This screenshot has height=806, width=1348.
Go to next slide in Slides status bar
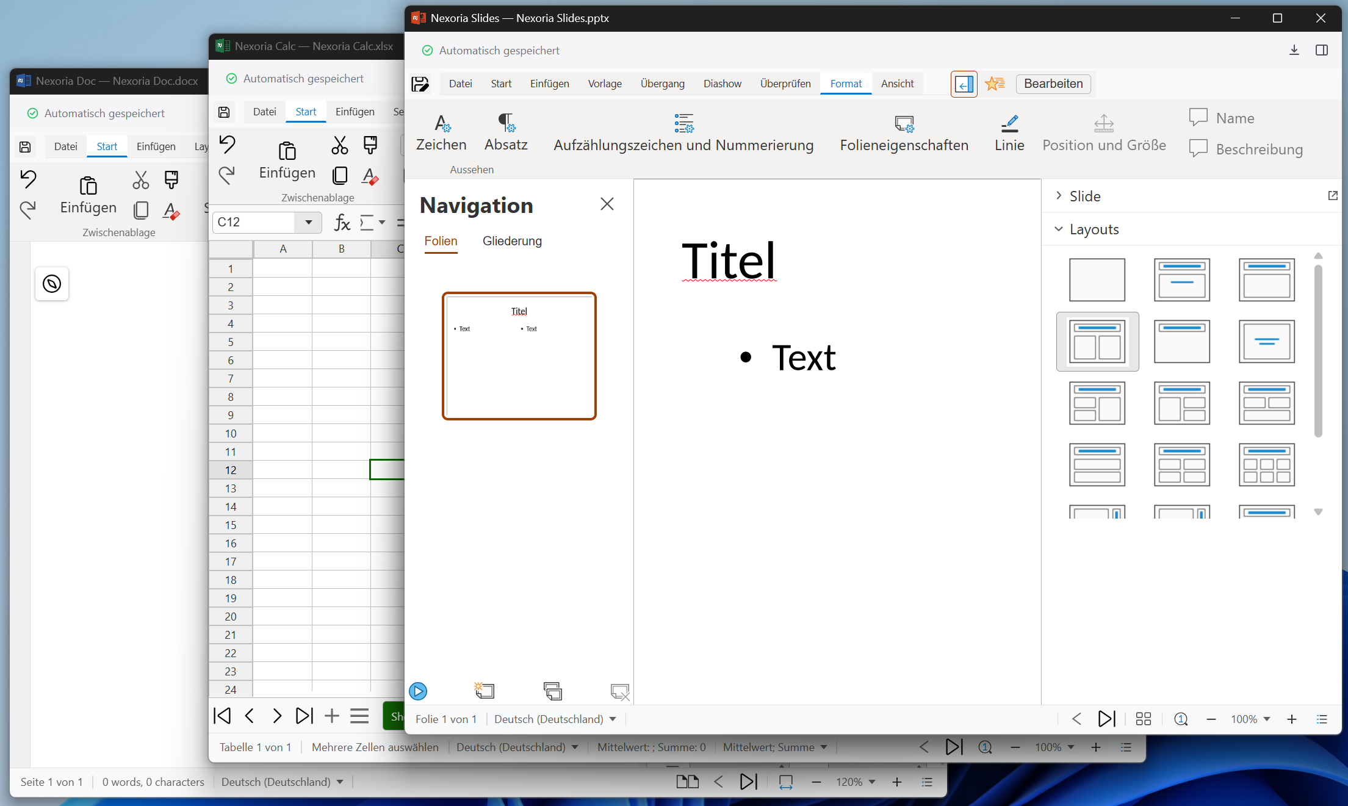[1106, 719]
